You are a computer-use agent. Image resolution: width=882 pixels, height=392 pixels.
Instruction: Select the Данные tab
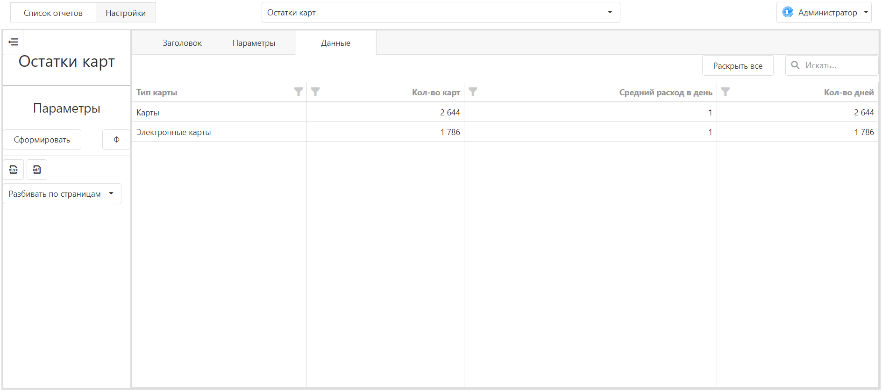tap(335, 43)
